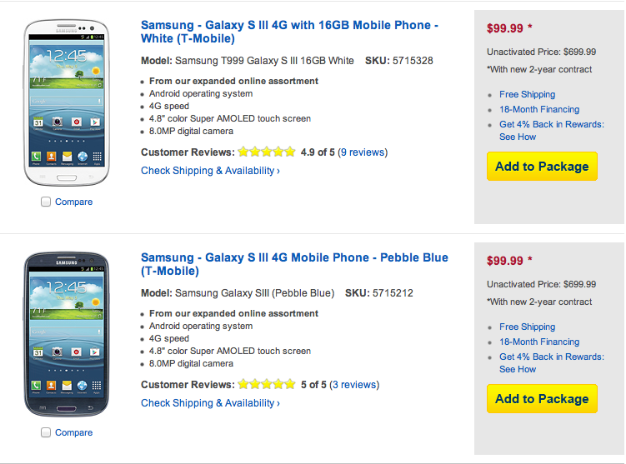The image size is (626, 464).
Task: Open 18-Month Financing link for the white phone
Action: click(539, 109)
